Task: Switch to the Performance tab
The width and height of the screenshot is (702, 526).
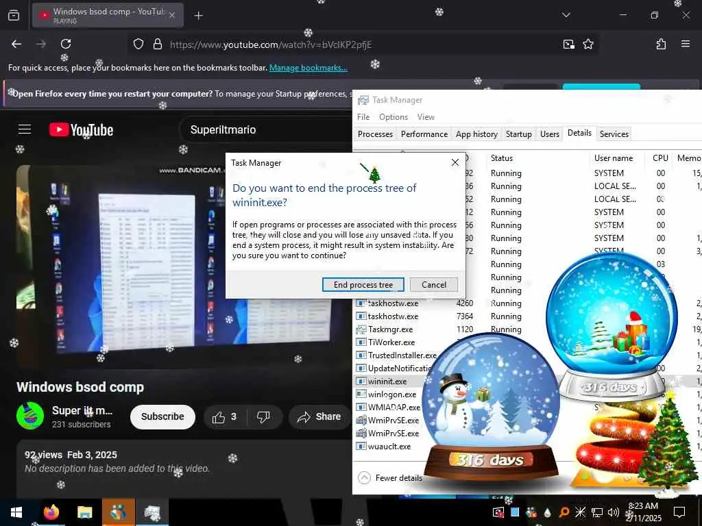Action: pyautogui.click(x=424, y=134)
